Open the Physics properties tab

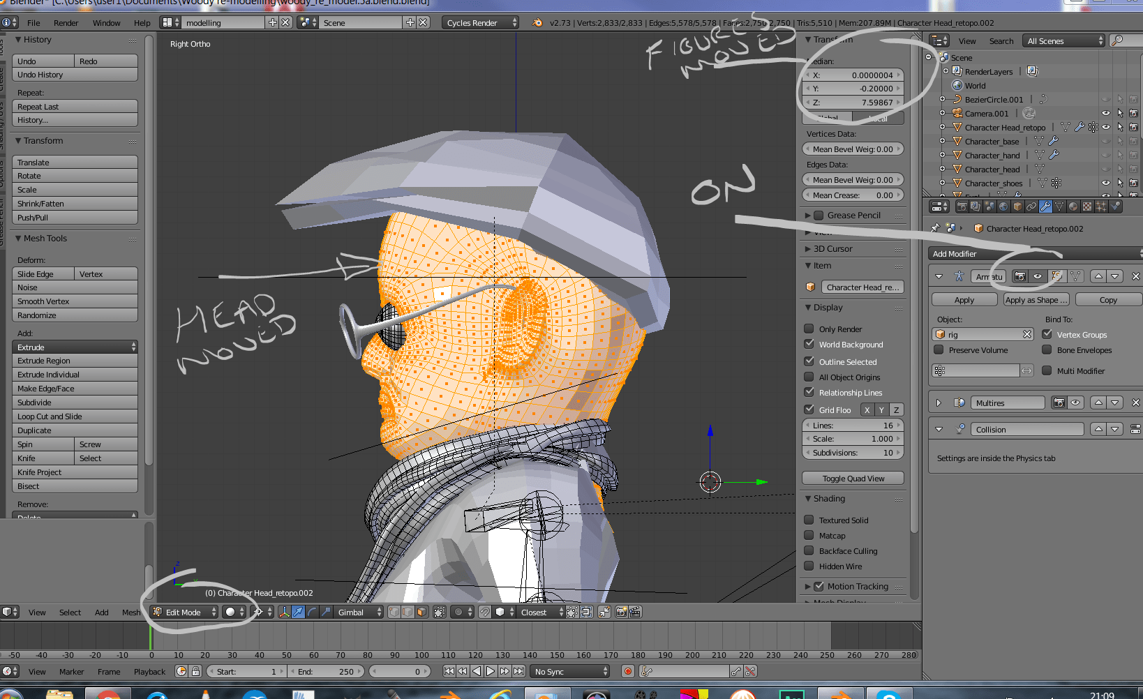pyautogui.click(x=1116, y=206)
